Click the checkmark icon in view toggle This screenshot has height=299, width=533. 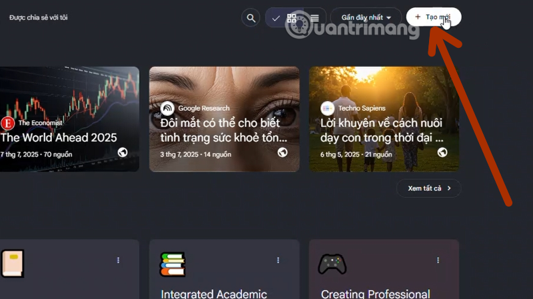[276, 19]
